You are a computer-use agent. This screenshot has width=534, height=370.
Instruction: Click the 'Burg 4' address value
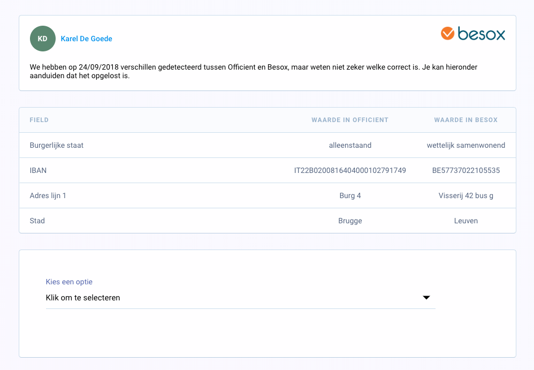click(x=350, y=195)
